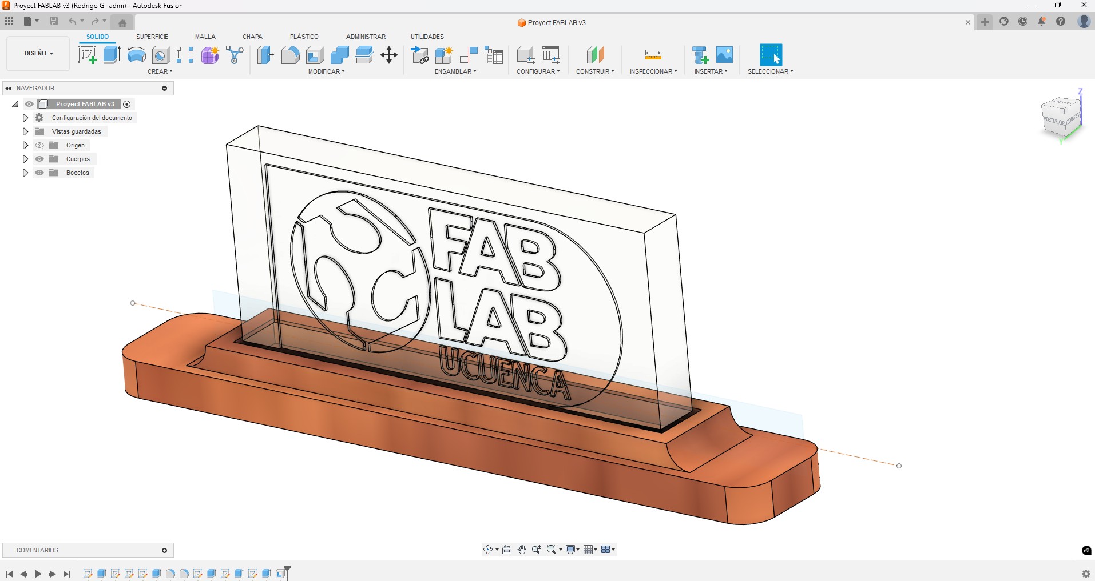
Task: Switch to the MALLA ribbon tab
Action: 205,36
